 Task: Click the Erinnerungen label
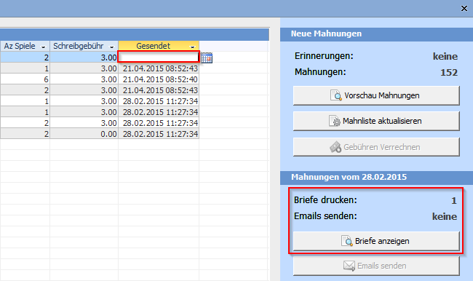pos(324,56)
